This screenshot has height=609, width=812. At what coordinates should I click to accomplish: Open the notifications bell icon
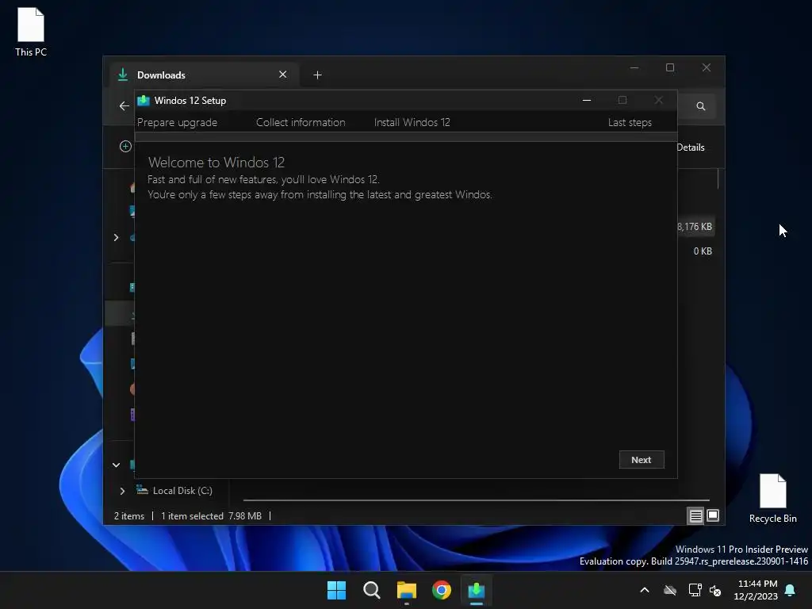pos(791,590)
